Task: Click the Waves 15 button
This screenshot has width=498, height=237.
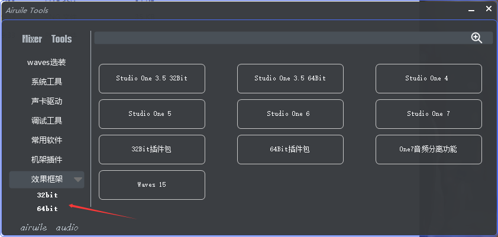Action: [x=152, y=185]
